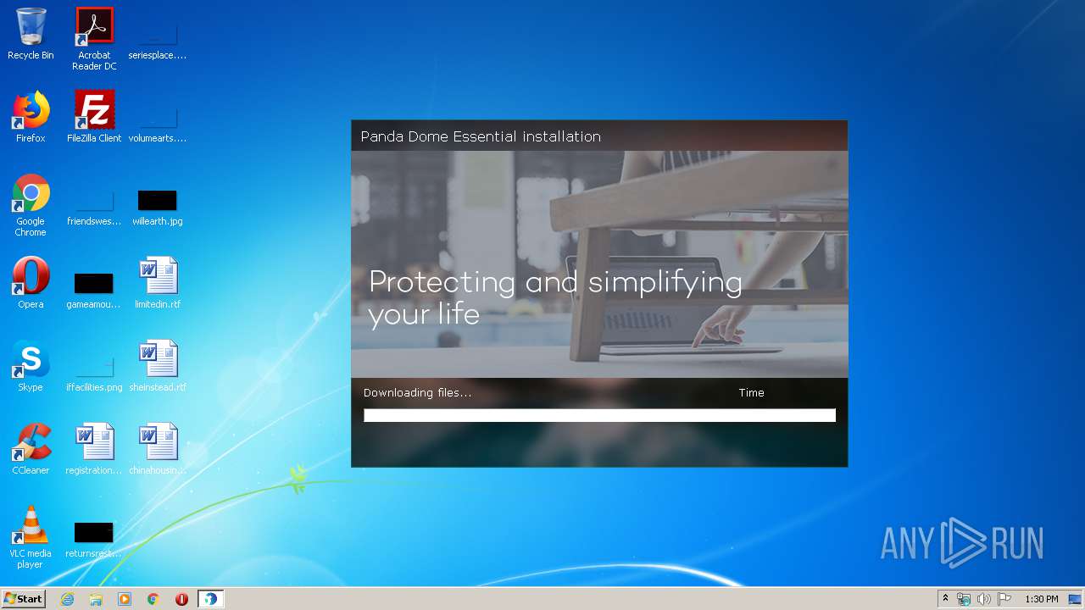Viewport: 1085px width, 610px height.
Task: Select the registration document icon
Action: (x=94, y=449)
